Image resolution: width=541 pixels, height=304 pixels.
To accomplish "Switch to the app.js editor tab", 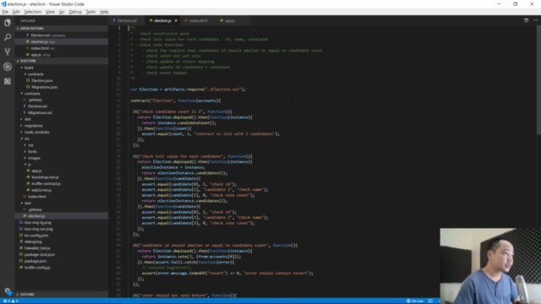I will pos(229,20).
